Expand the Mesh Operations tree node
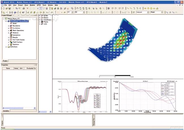 click(x=8, y=30)
